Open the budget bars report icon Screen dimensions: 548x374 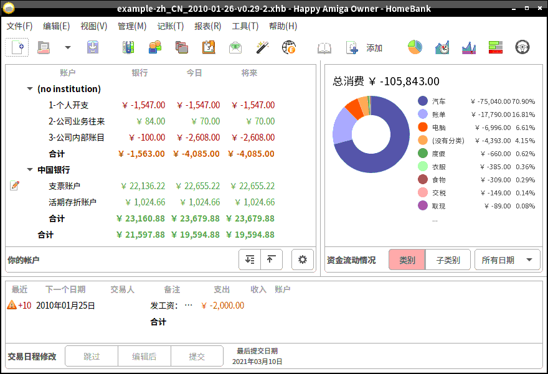pyautogui.click(x=496, y=47)
